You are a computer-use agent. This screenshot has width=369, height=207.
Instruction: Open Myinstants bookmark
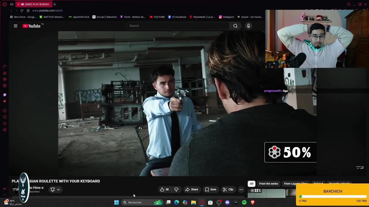coord(202,17)
